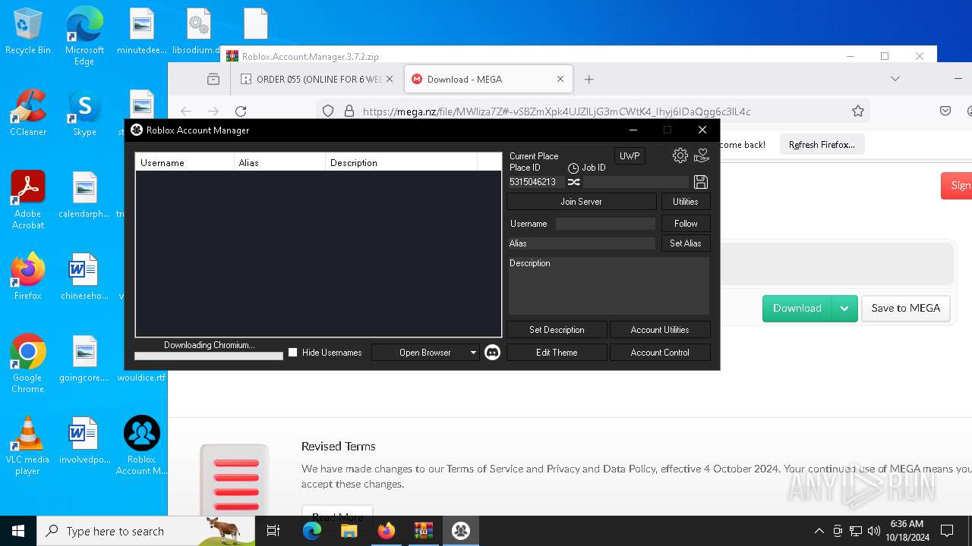The height and width of the screenshot is (546, 972).
Task: Click the donate hand-heart icon
Action: click(702, 155)
